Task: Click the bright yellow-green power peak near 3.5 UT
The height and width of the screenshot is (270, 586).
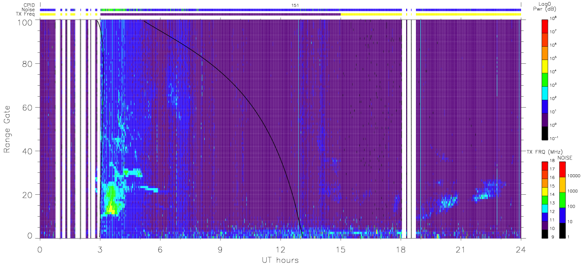Action: tap(111, 208)
